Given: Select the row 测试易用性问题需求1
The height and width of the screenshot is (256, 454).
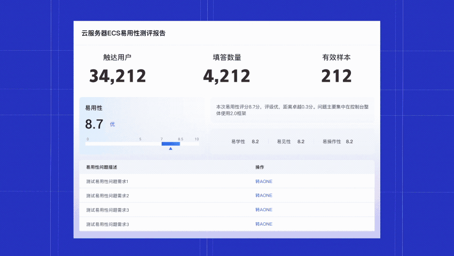Looking at the screenshot, I should [227, 181].
